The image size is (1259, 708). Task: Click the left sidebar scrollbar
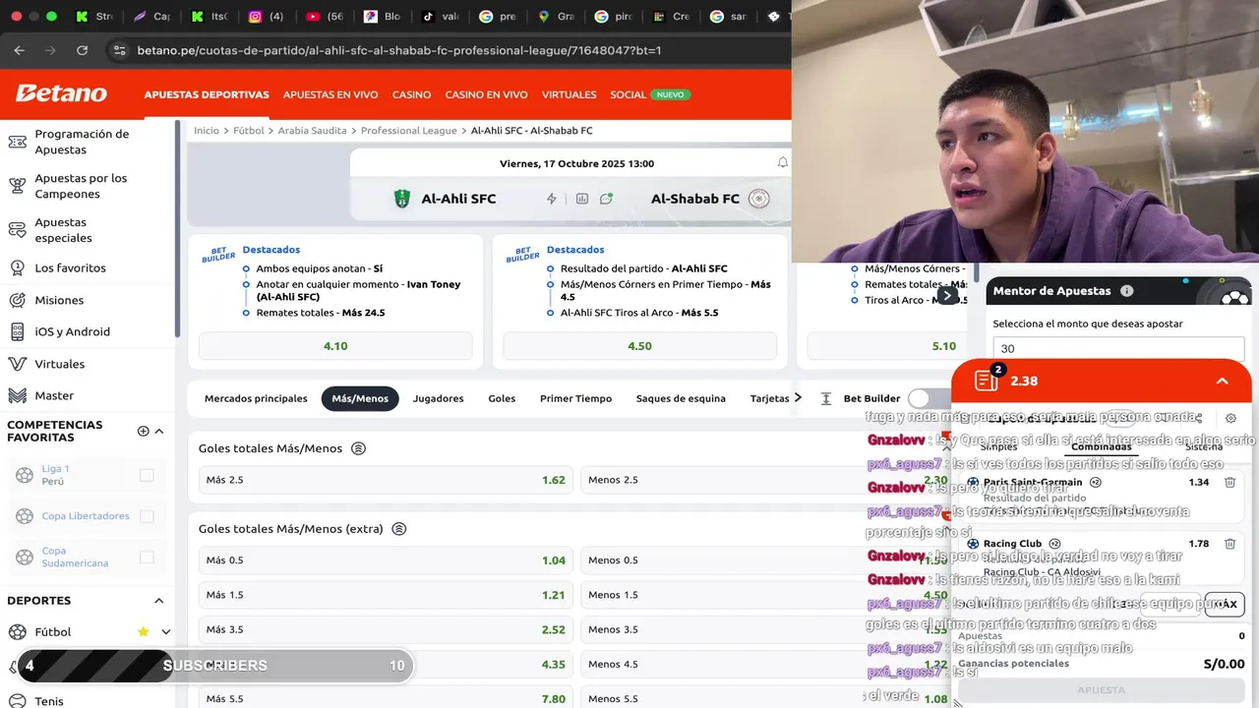pyautogui.click(x=178, y=228)
